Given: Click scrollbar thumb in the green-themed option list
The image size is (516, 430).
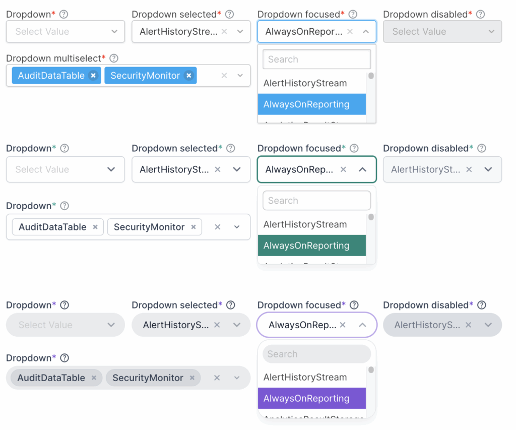Looking at the screenshot, I should (371, 217).
